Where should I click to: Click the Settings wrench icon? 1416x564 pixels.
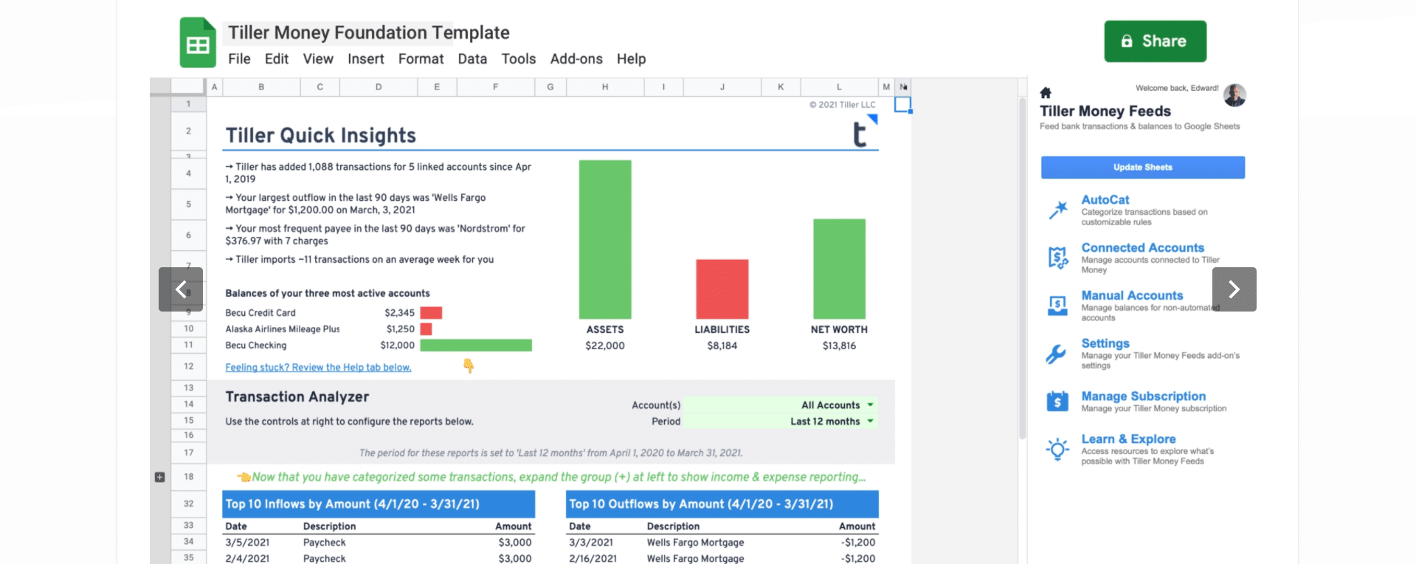(1057, 354)
